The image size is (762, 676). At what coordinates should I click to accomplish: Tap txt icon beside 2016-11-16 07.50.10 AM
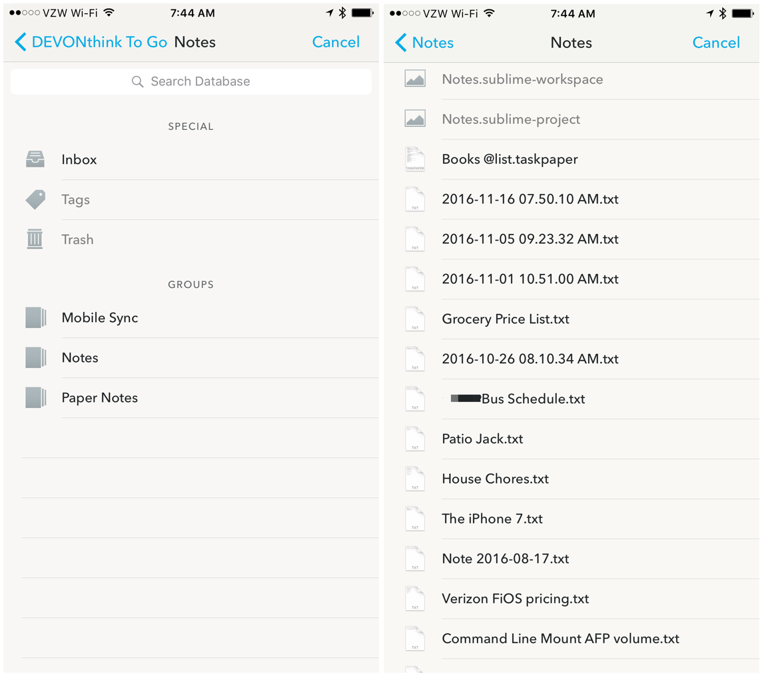(415, 199)
